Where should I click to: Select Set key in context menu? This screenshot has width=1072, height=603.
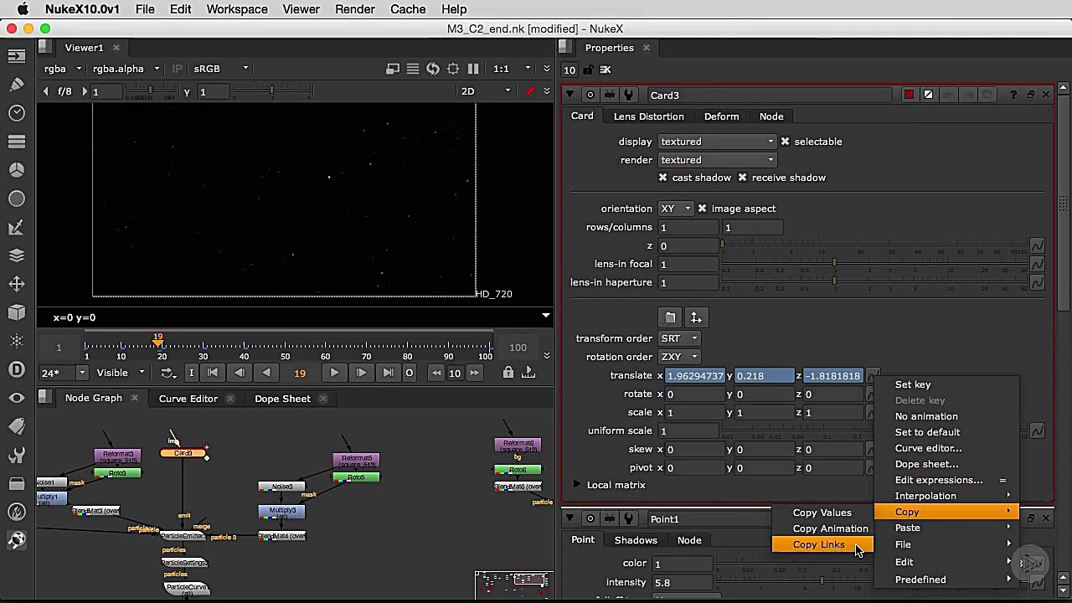[x=913, y=384]
